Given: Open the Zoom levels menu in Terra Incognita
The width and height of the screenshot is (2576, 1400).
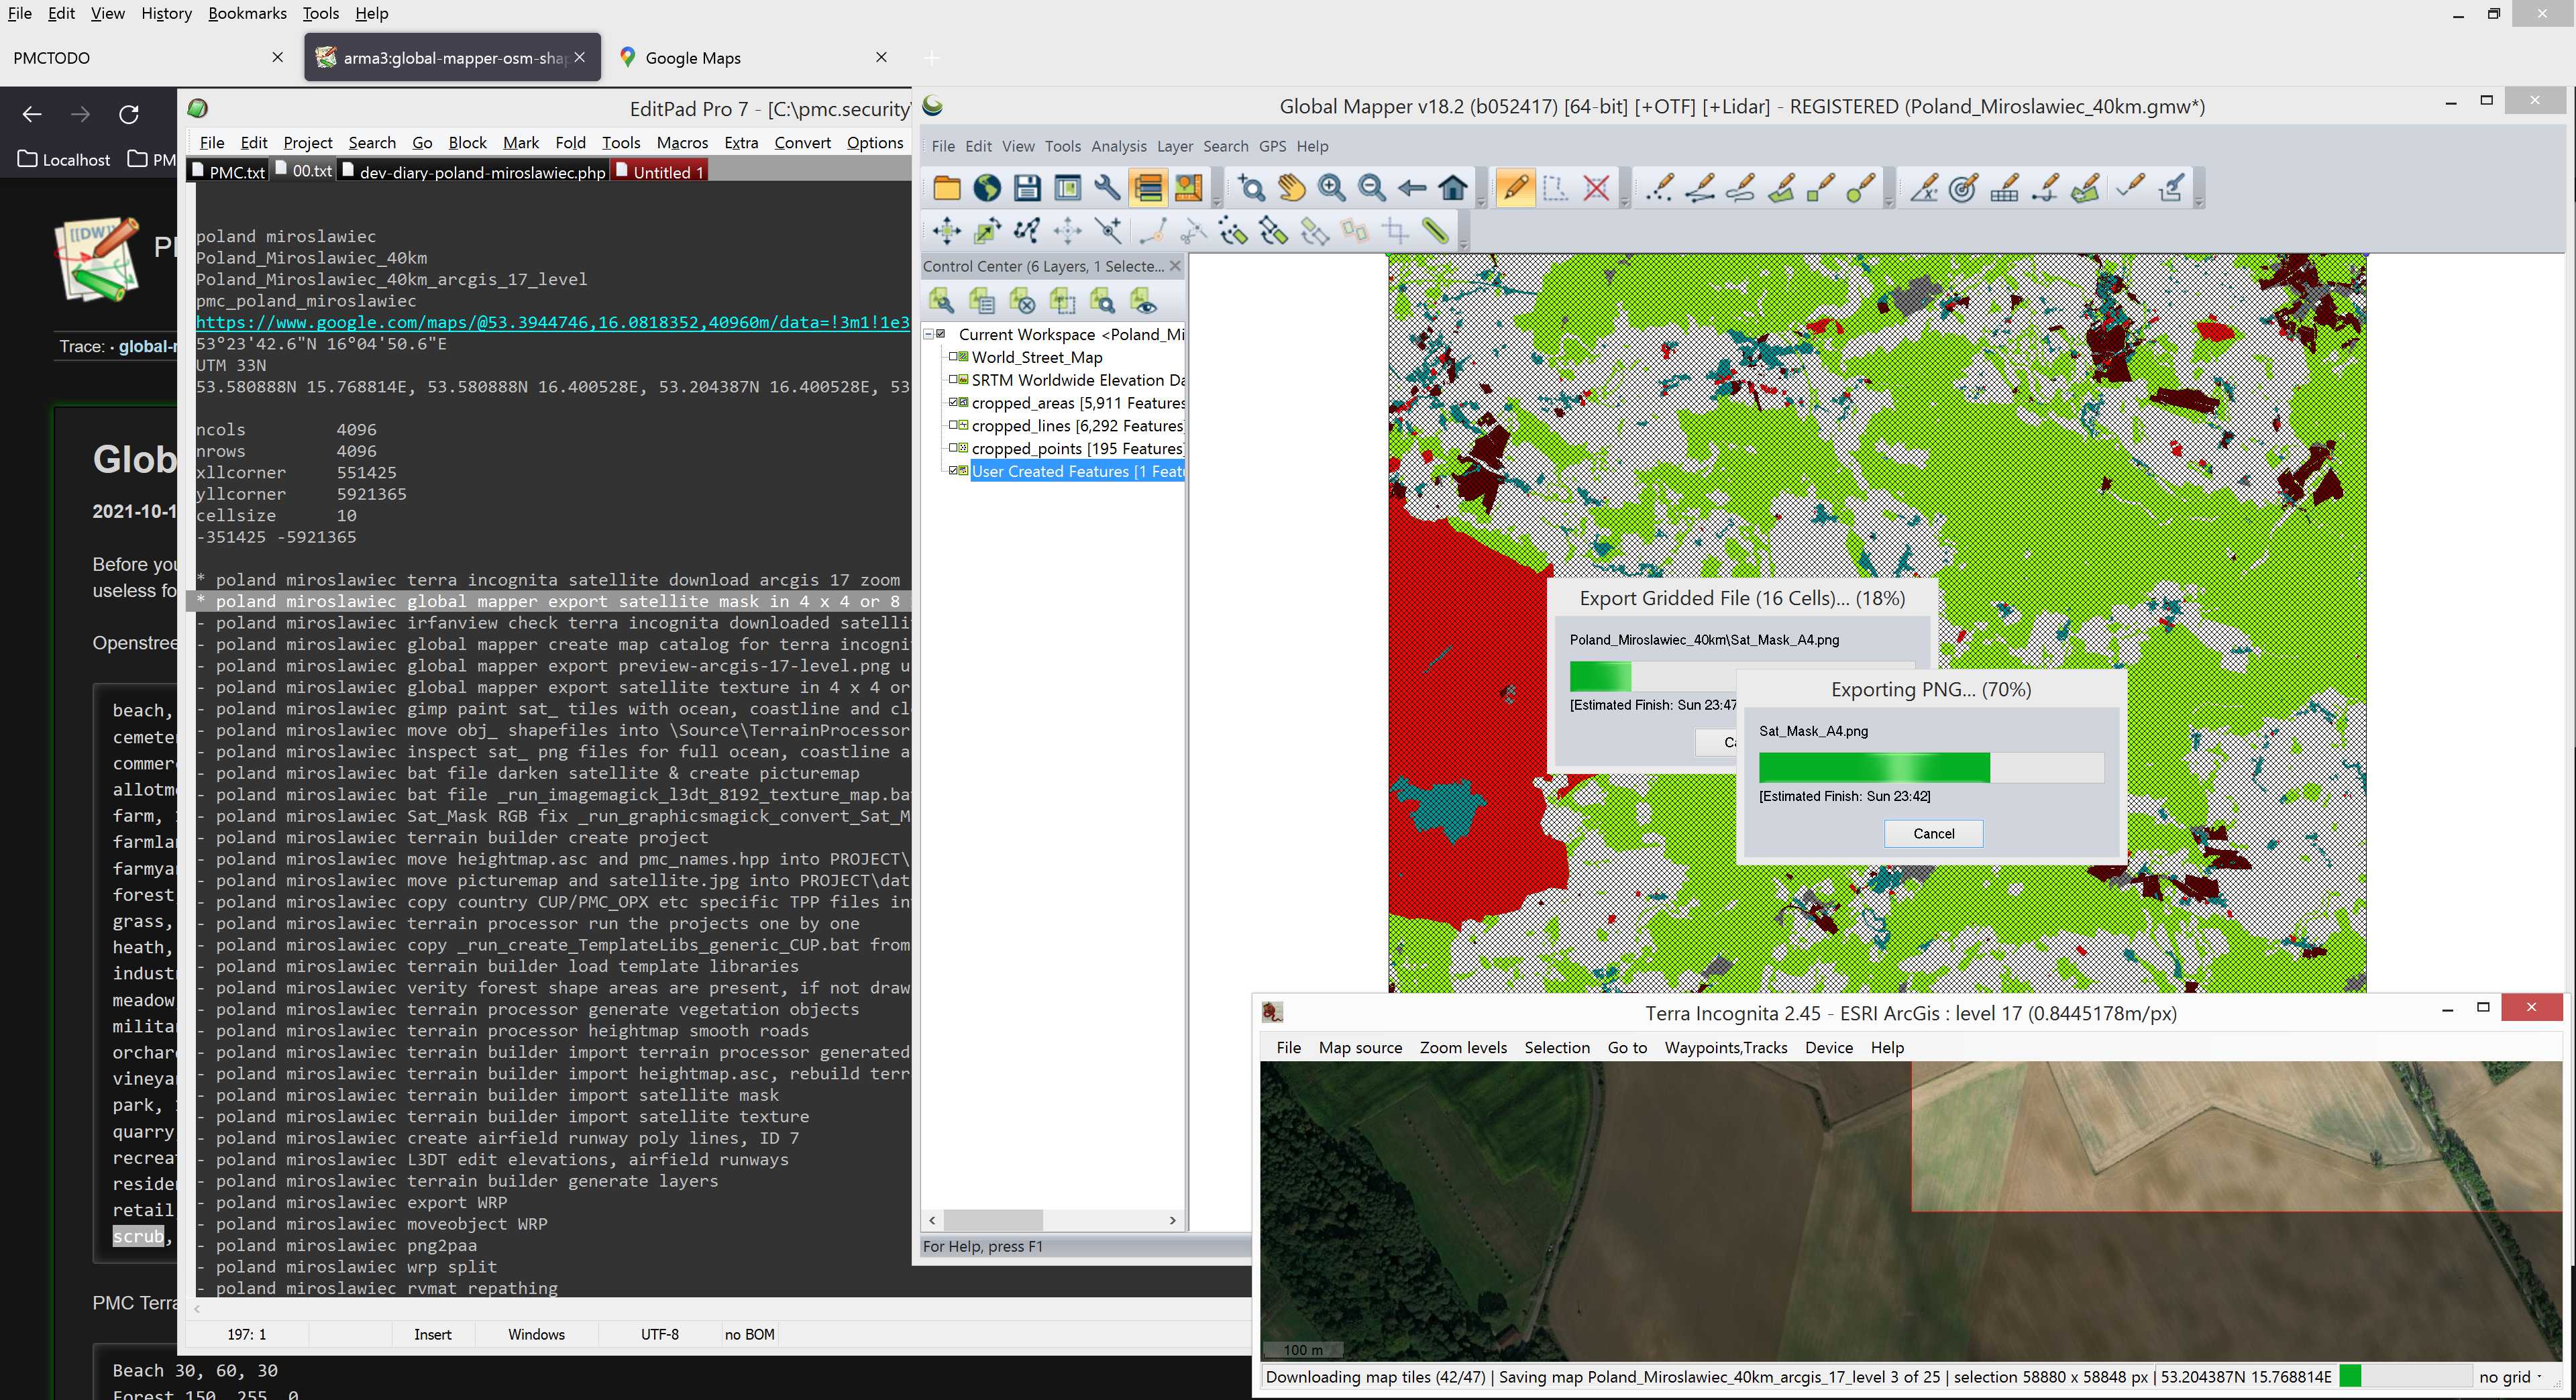Looking at the screenshot, I should (1462, 1047).
